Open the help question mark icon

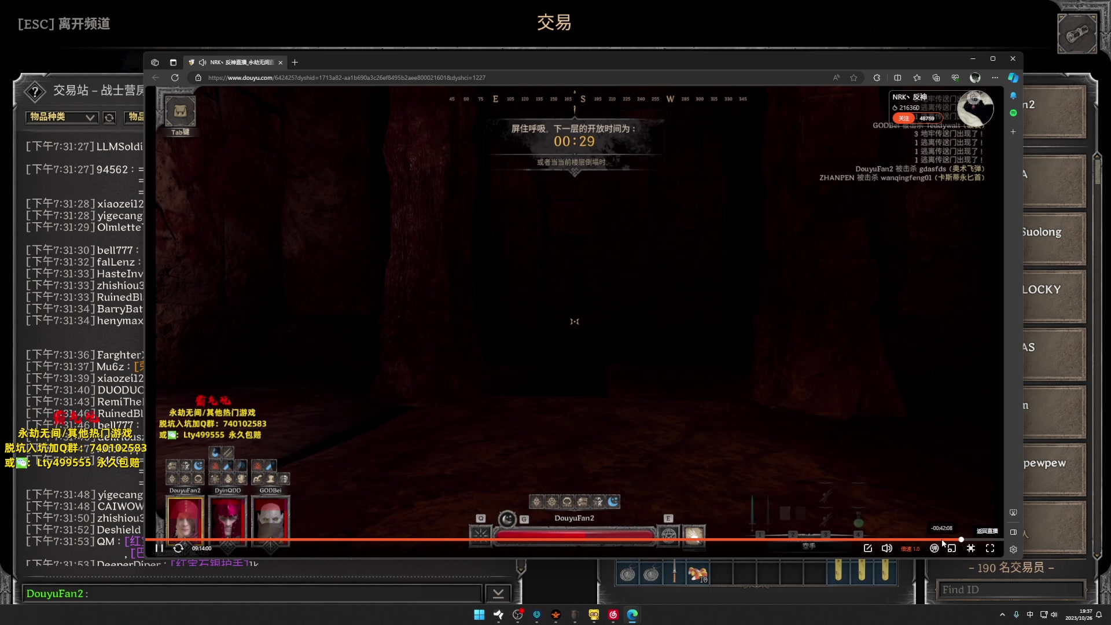(35, 91)
